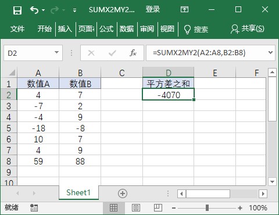This screenshot has height=215, width=279.
Task: Click the 数值B header cell
Action: coord(80,84)
